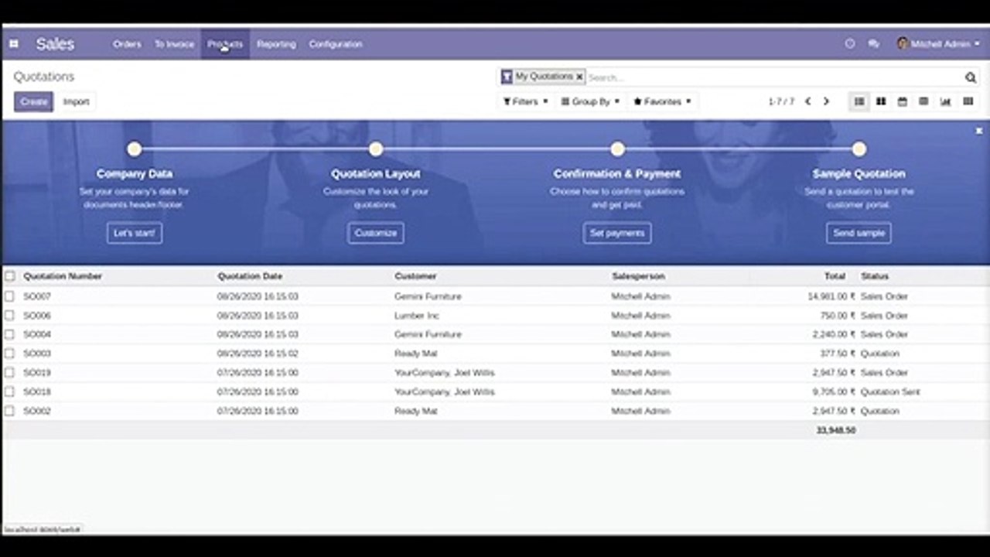Open the Products menu

[x=225, y=44]
